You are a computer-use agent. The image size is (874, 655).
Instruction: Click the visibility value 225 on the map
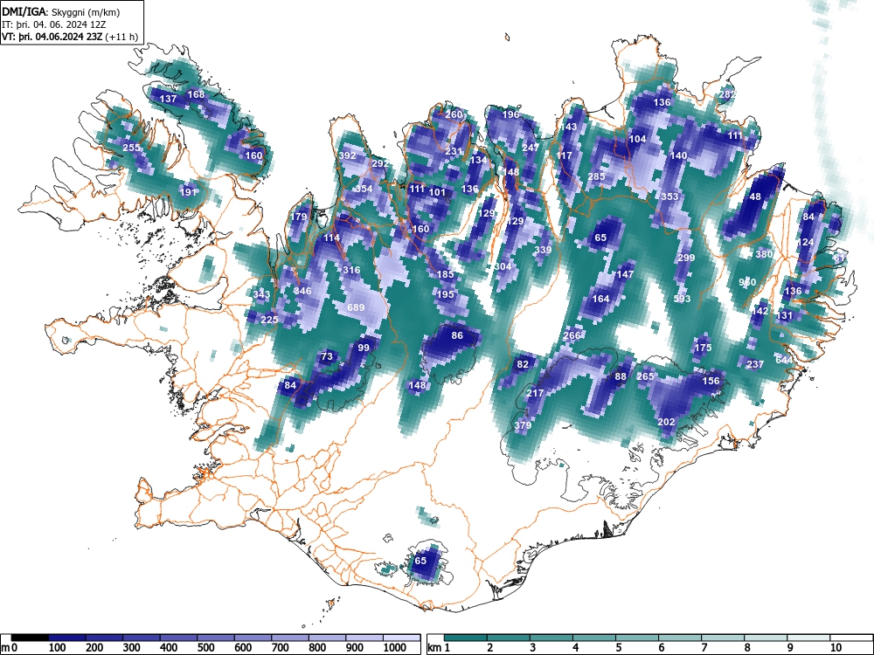pos(269,319)
